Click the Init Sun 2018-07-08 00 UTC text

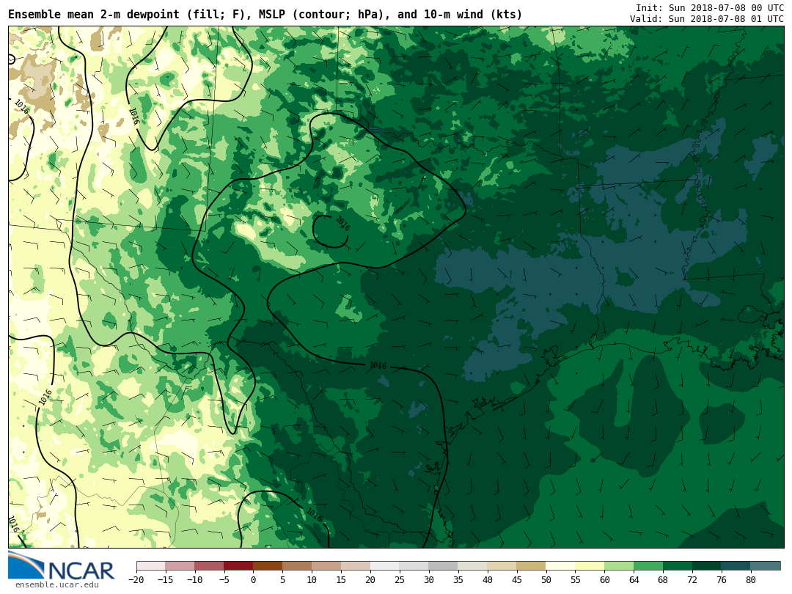709,7
